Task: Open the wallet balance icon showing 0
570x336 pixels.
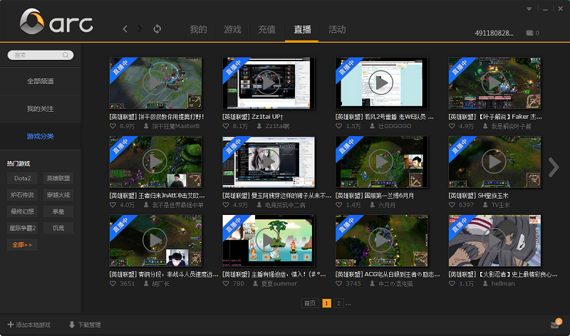Action: 530,33
